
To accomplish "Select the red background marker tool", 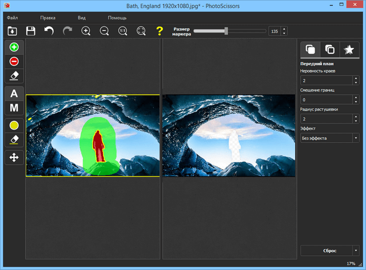I will click(14, 61).
